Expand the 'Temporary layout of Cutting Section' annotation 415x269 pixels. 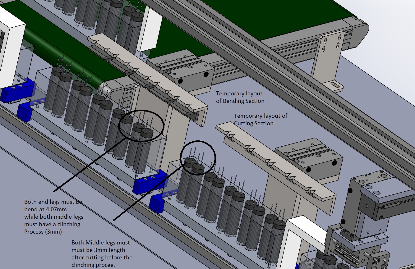261,119
